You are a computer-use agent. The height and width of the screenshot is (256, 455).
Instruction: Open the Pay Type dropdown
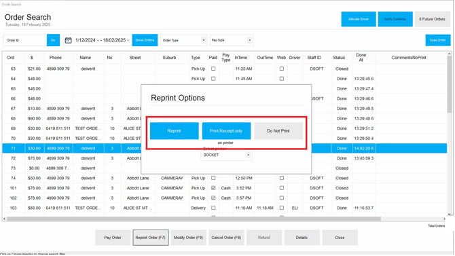(249, 40)
